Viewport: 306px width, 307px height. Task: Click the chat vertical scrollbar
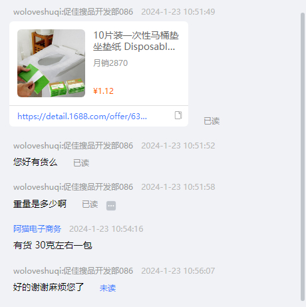[303, 156]
